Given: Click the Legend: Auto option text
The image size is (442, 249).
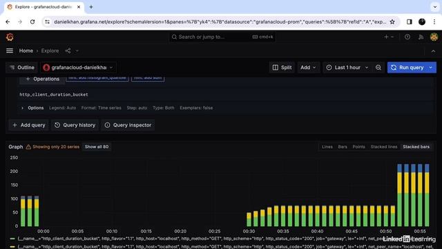Looking at the screenshot, I should [x=62, y=108].
